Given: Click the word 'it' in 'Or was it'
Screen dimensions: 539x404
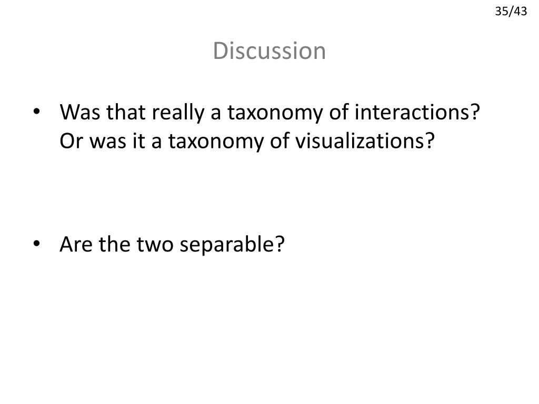Looking at the screenshot, I should pos(138,141).
